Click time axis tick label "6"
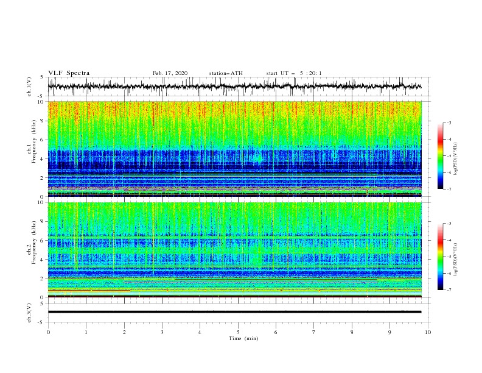The width and height of the screenshot is (482, 373). pyautogui.click(x=276, y=332)
